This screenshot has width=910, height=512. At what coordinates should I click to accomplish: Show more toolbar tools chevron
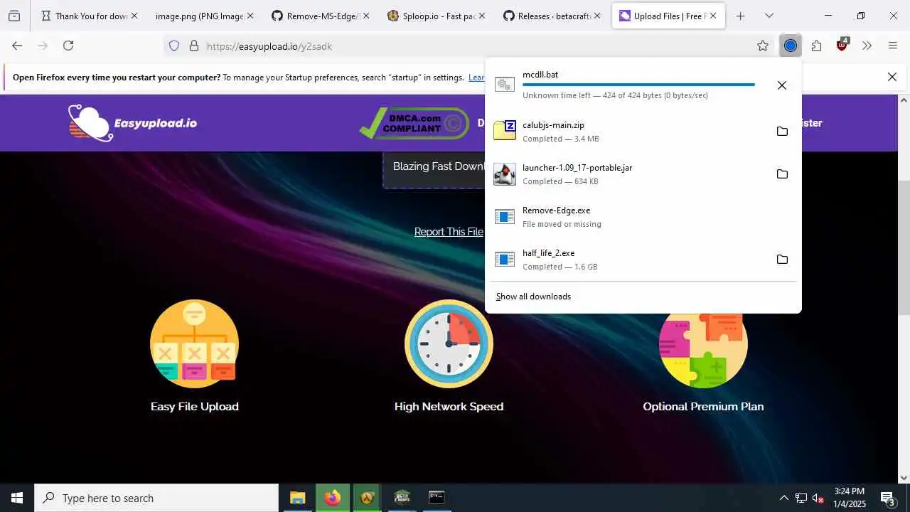click(x=867, y=46)
